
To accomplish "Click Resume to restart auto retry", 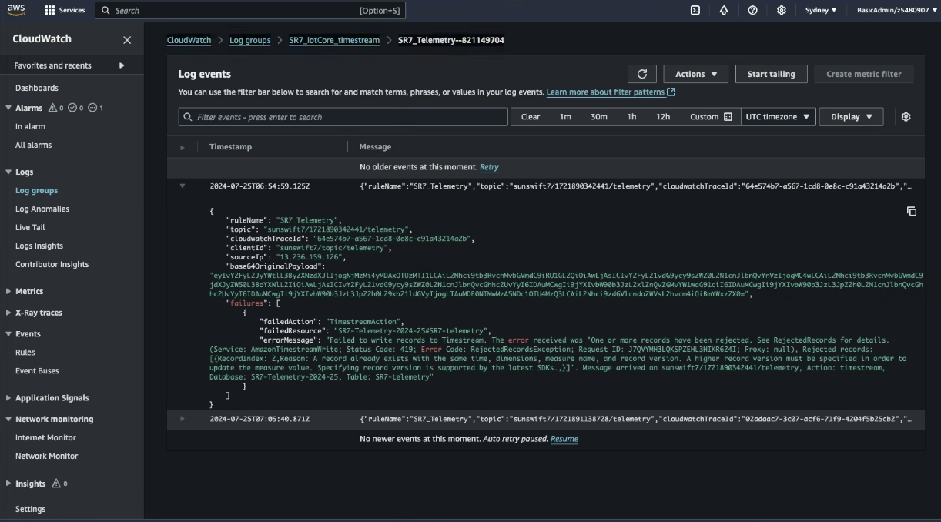I will pyautogui.click(x=564, y=439).
